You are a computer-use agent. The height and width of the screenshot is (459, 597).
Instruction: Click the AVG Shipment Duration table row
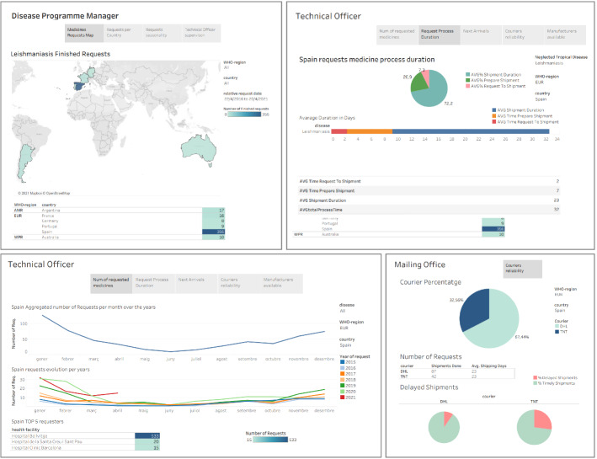429,200
